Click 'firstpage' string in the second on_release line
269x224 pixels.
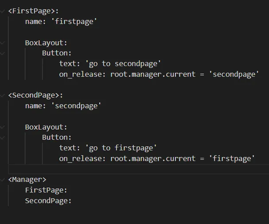[233, 159]
